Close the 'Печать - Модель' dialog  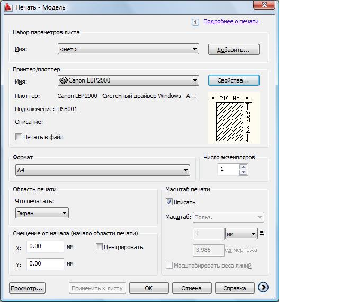click(264, 5)
